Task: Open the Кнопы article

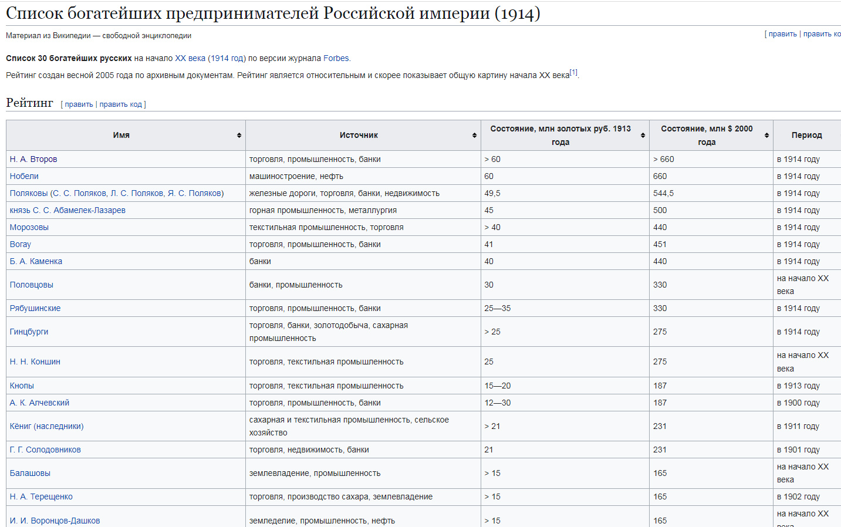Action: (x=22, y=386)
